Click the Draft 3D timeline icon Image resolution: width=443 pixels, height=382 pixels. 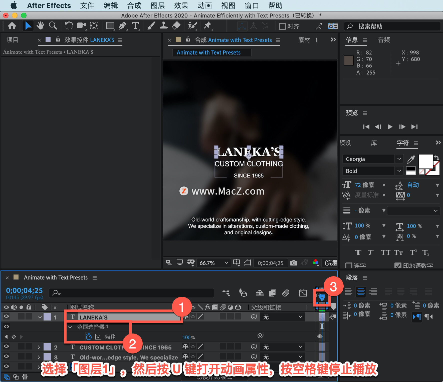pos(243,293)
